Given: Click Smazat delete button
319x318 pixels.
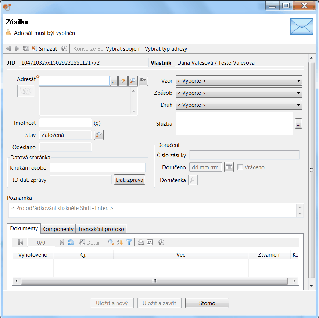Looking at the screenshot, I should tap(44, 48).
